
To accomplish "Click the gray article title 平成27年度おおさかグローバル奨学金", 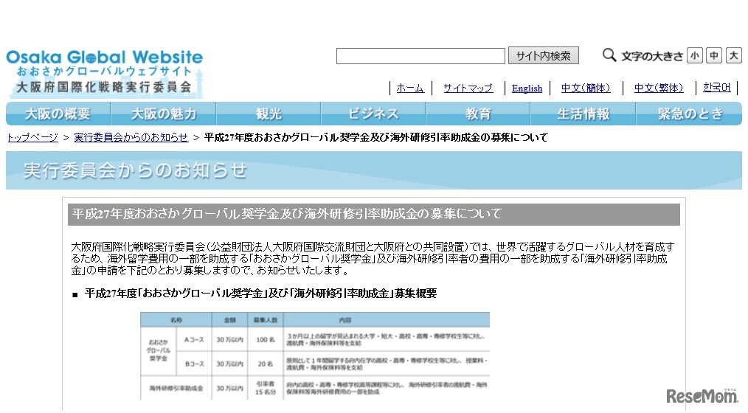I will tap(374, 214).
